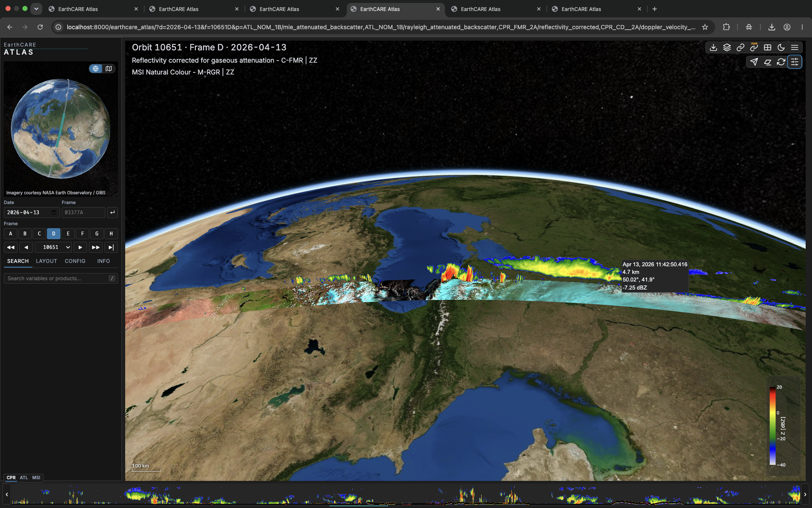812x508 pixels.
Task: Click the address bar URL
Action: point(381,27)
